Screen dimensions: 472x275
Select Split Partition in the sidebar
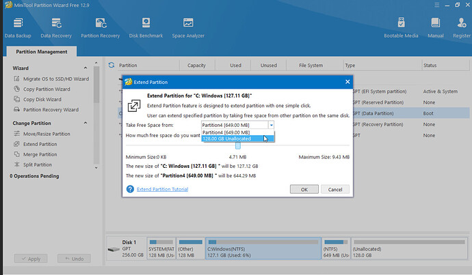click(38, 164)
